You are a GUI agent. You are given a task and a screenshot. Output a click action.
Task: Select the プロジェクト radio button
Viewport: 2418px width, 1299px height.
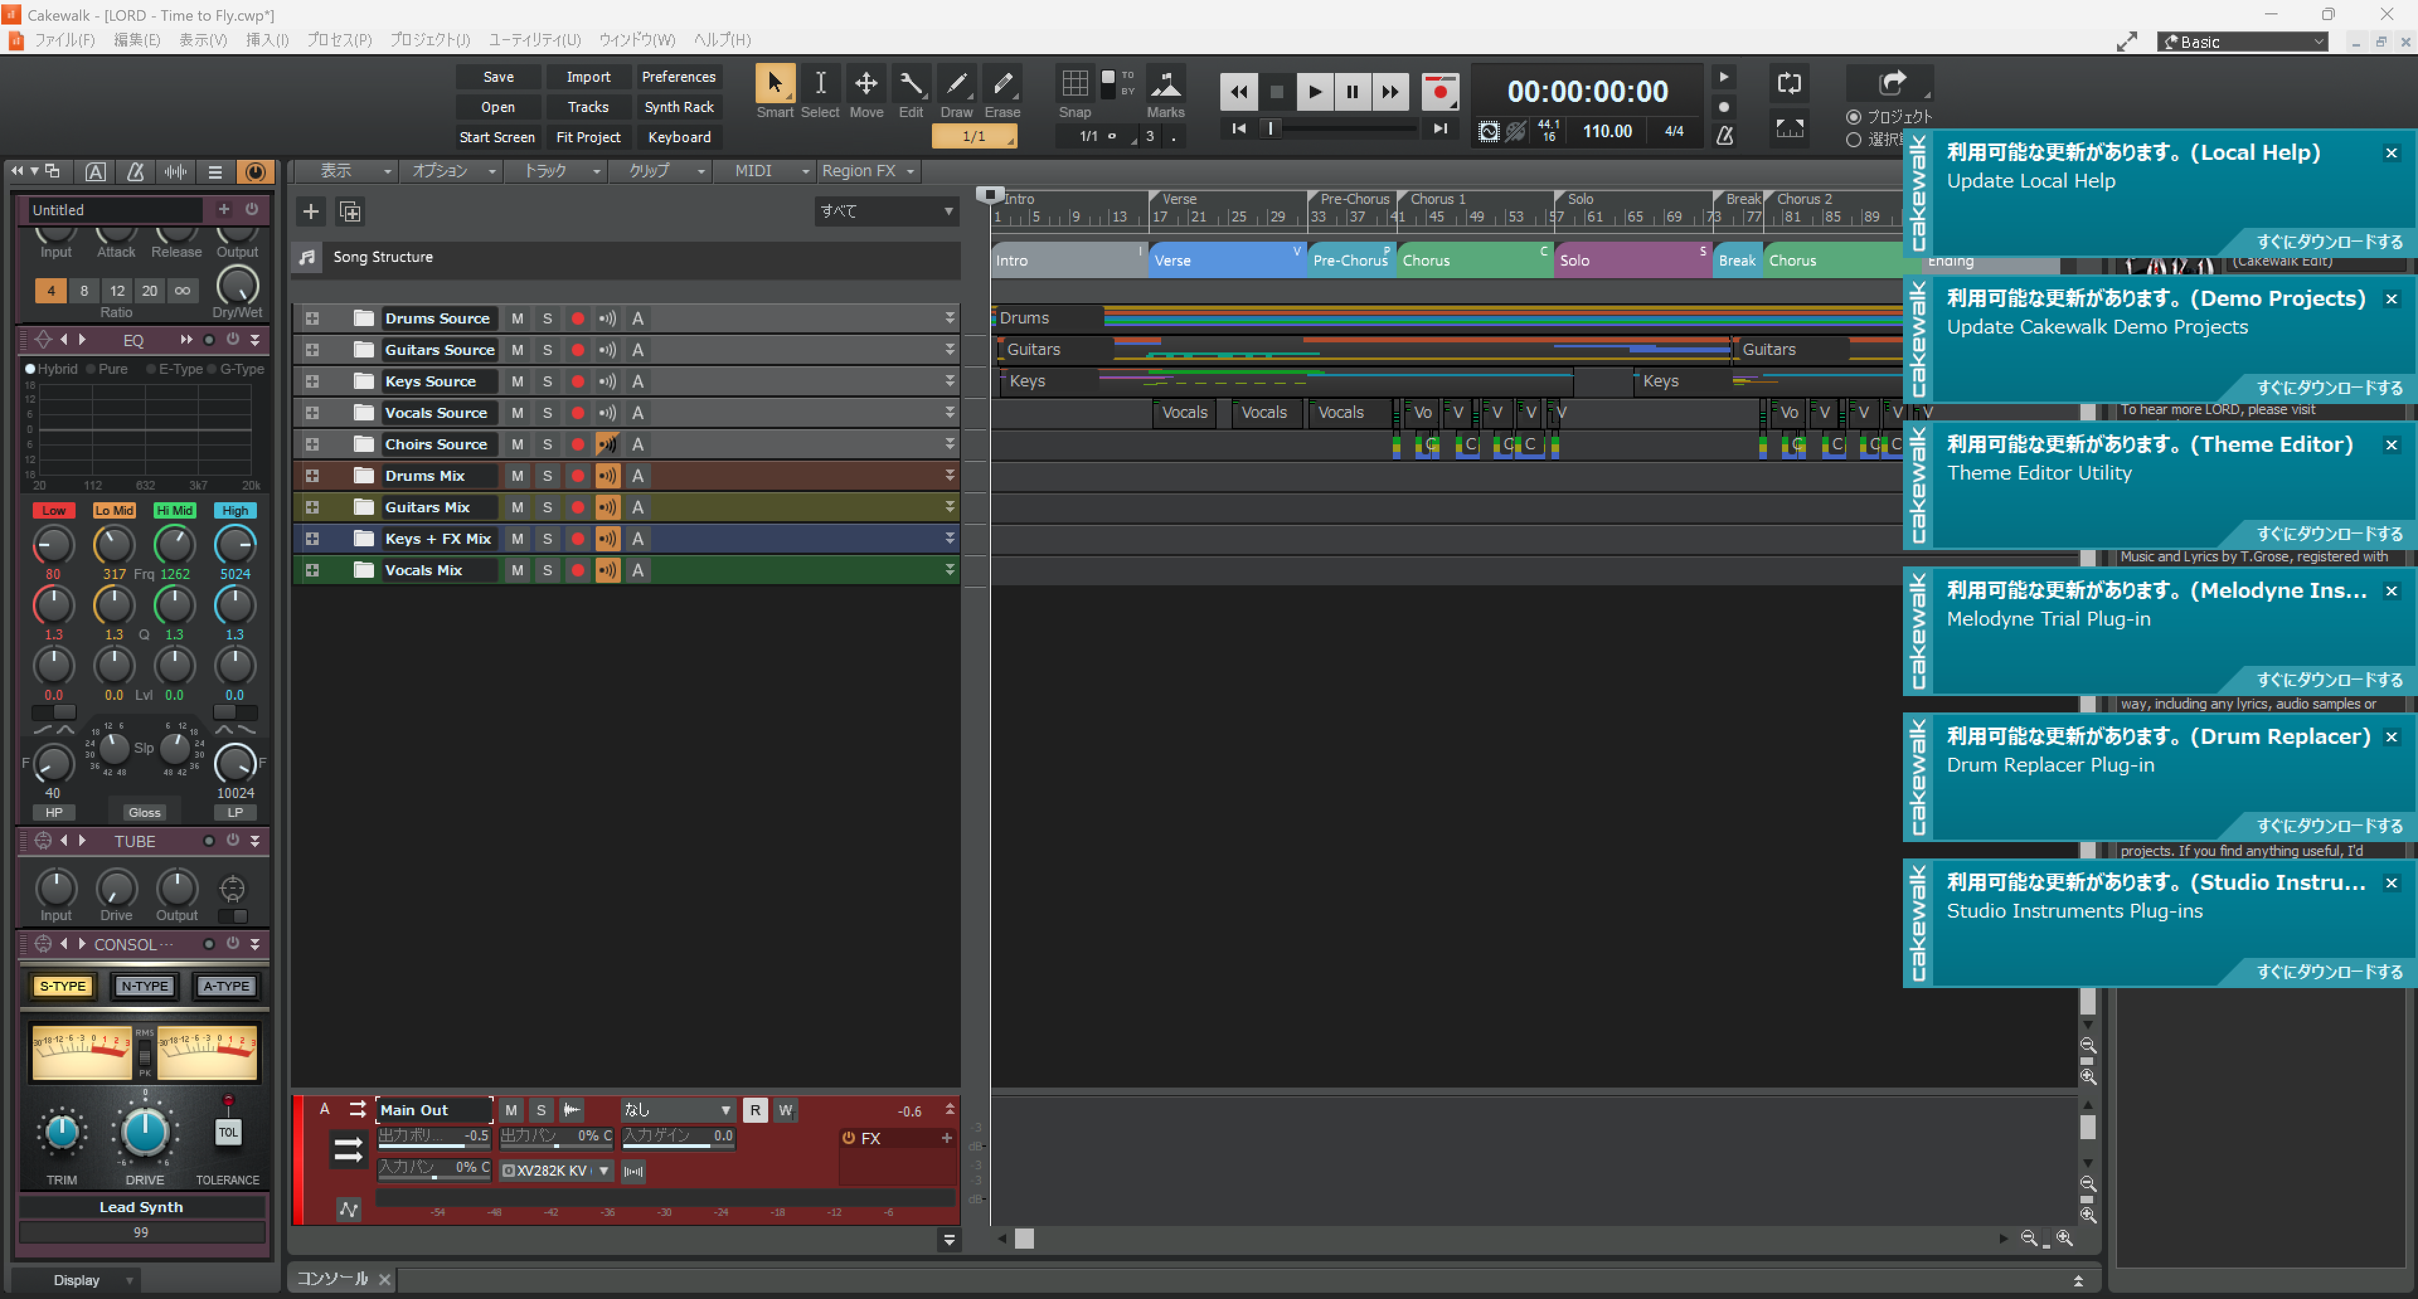click(x=1854, y=117)
